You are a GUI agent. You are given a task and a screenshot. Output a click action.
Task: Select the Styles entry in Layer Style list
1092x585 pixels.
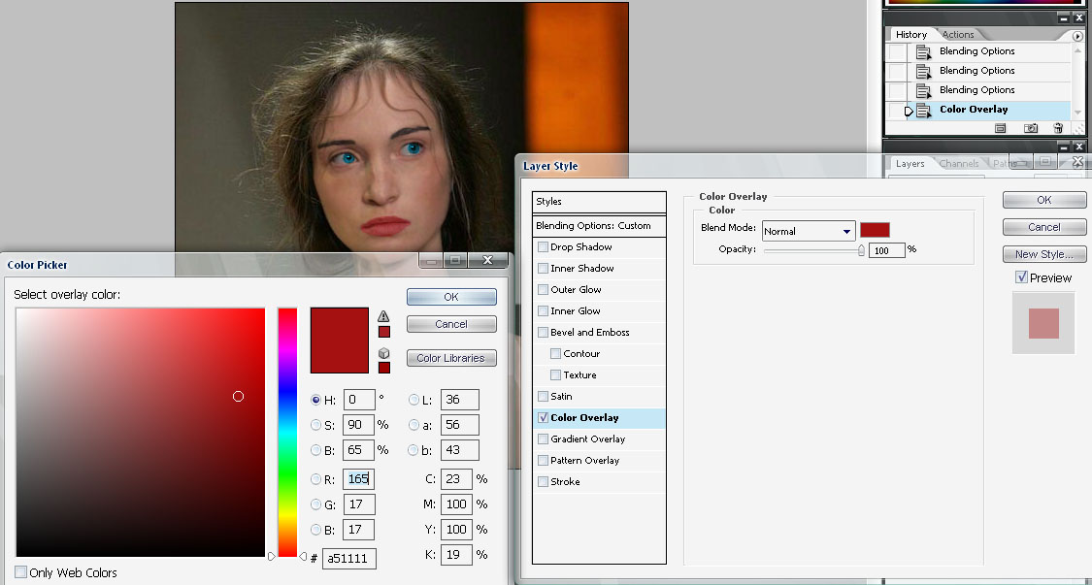(599, 202)
